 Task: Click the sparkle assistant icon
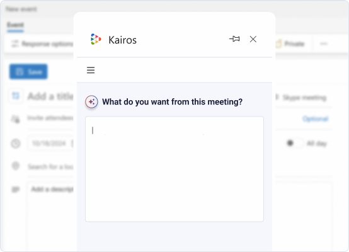click(91, 101)
